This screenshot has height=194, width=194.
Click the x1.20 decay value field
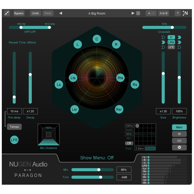(30, 111)
